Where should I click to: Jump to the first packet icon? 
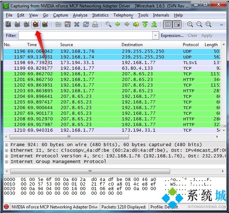point(145,24)
